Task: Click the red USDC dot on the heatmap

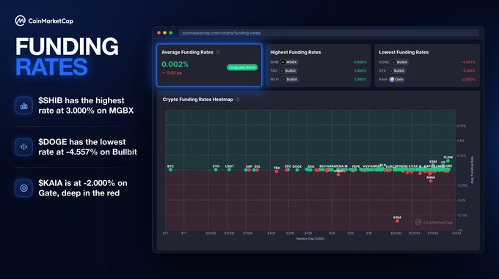Action: (x=338, y=174)
